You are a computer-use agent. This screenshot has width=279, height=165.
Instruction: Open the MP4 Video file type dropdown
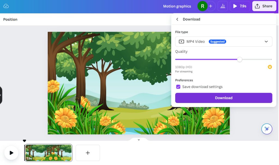coord(223,41)
